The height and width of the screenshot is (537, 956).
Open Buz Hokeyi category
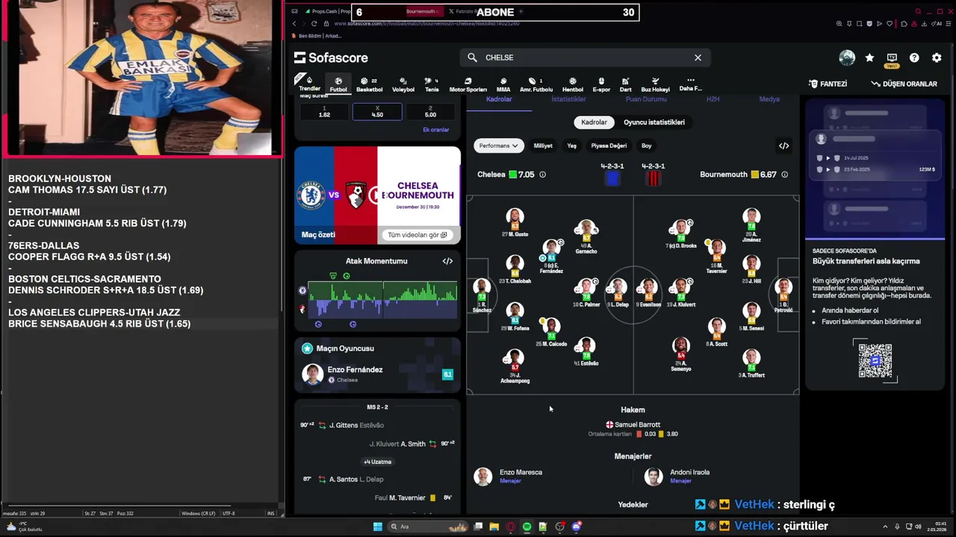coord(655,84)
